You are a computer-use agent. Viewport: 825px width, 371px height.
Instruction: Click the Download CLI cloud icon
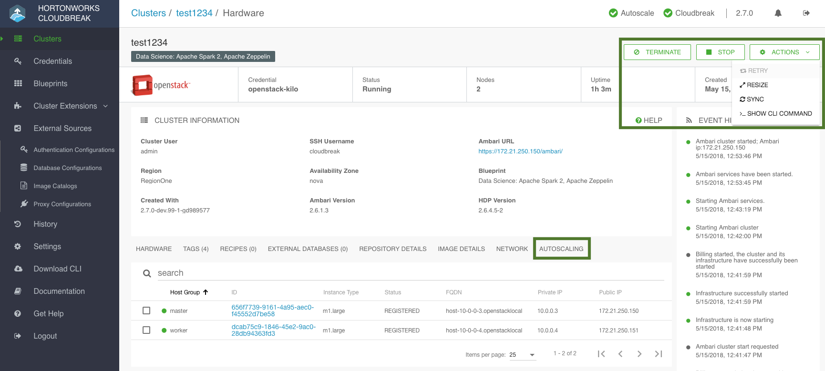click(x=18, y=269)
